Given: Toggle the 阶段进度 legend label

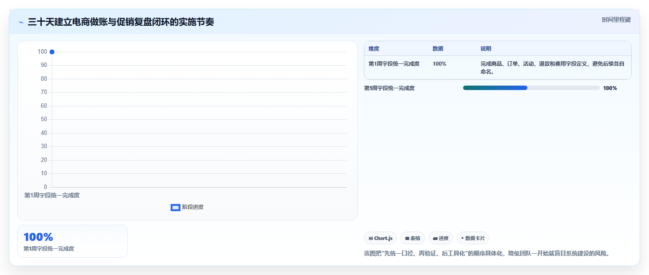Looking at the screenshot, I should point(193,207).
